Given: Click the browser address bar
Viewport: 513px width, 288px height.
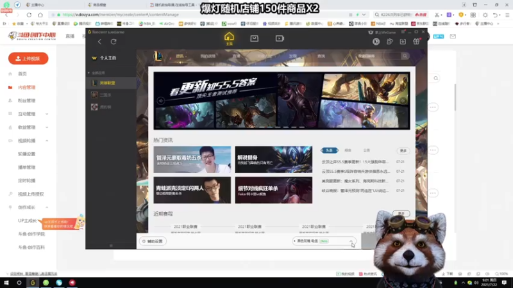Looking at the screenshot, I should click(196, 15).
